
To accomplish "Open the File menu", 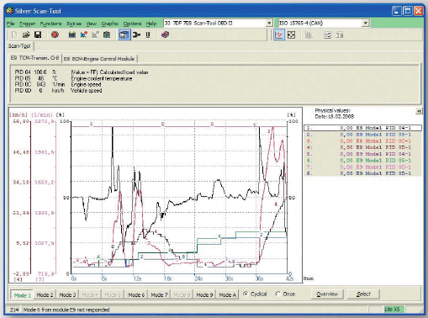I will tap(10, 24).
